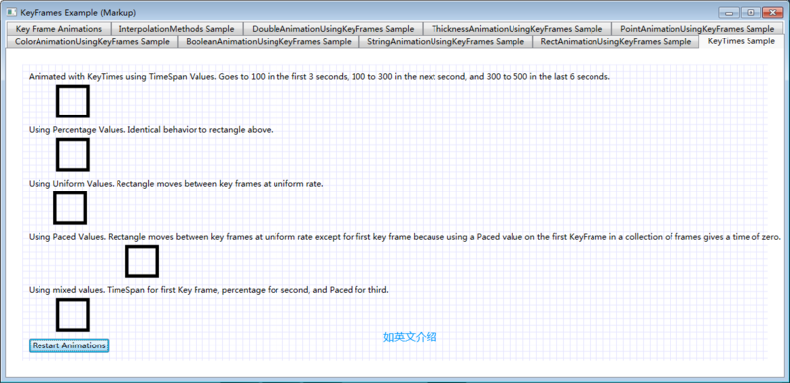790x383 pixels.
Task: Click the rectangle under Percentage Values text
Action: point(73,154)
